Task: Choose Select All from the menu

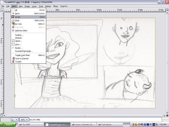Action: coord(28,10)
